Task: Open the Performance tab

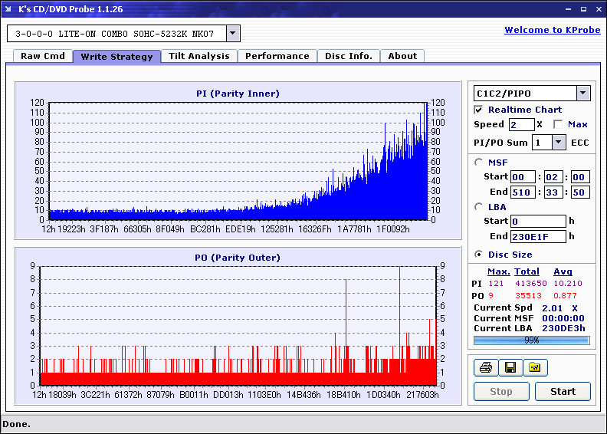Action: point(277,56)
